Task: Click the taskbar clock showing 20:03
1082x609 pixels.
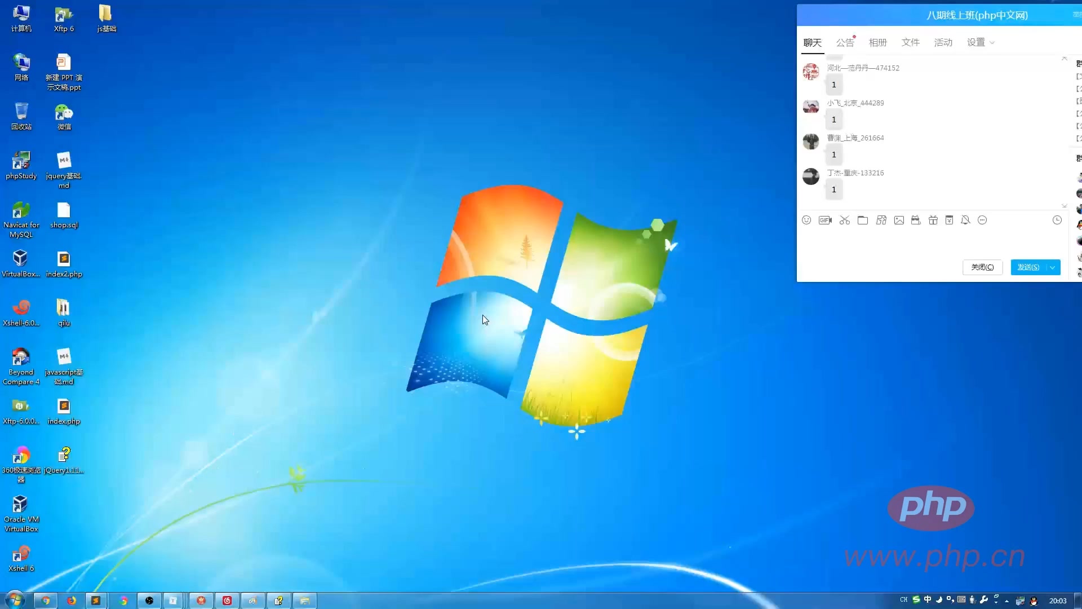Action: 1058,601
